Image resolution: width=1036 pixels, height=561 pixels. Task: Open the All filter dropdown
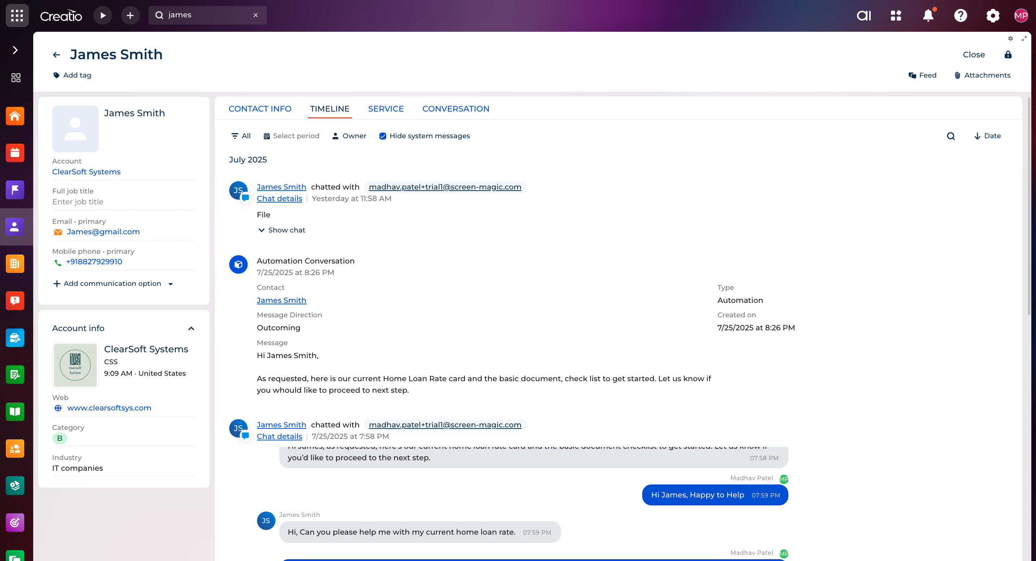coord(241,136)
